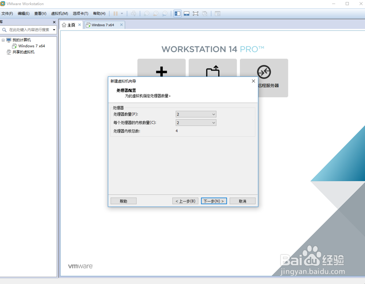Click the open virtual machine tile icon
Image resolution: width=365 pixels, height=284 pixels.
pyautogui.click(x=212, y=71)
